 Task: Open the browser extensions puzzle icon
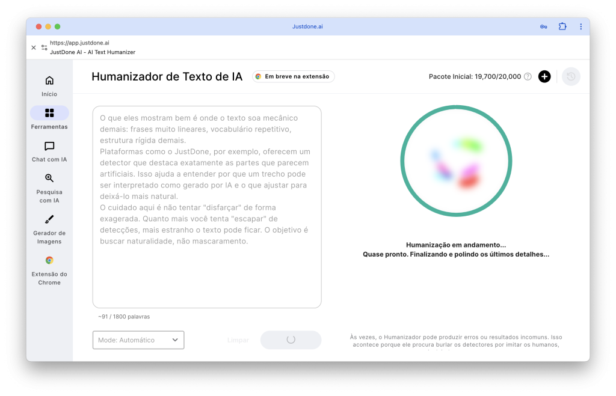tap(562, 26)
